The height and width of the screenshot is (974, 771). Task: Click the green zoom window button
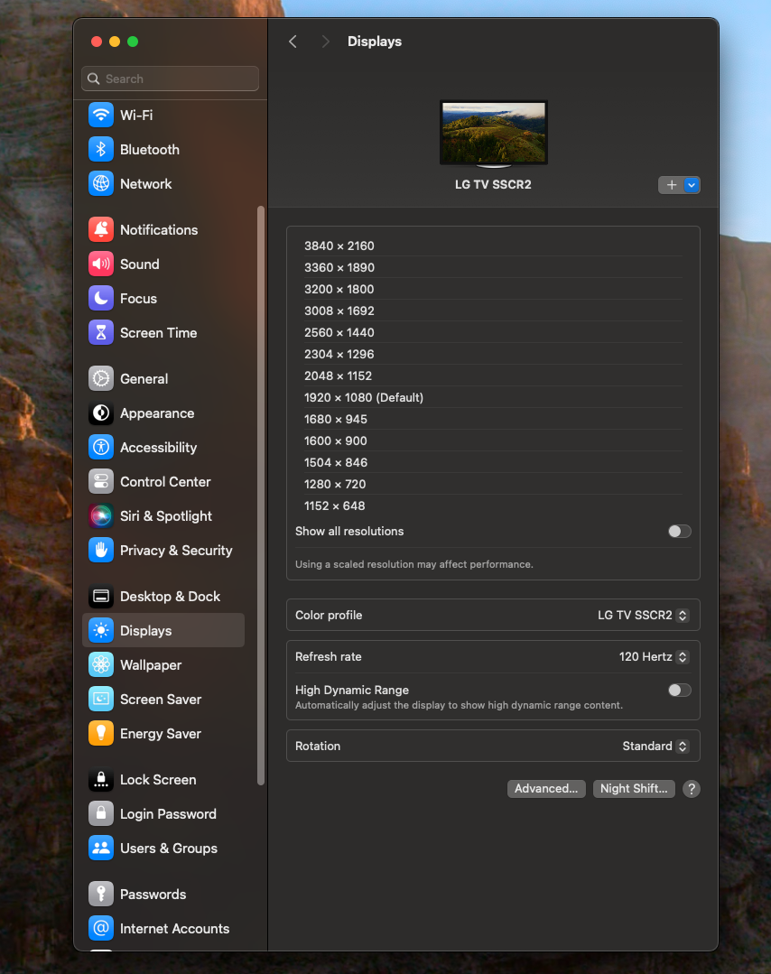pos(133,42)
